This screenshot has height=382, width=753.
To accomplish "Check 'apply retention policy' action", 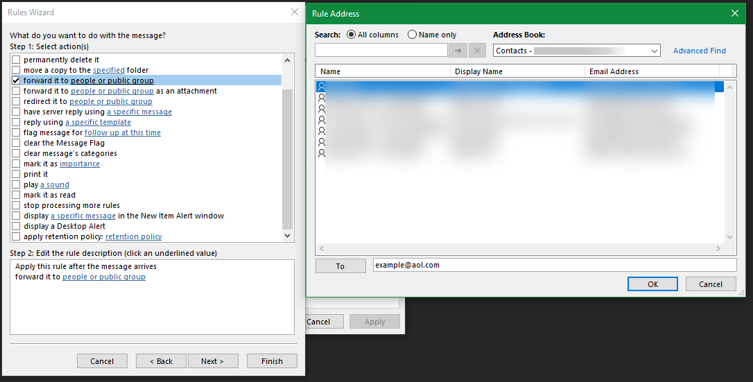I will [17, 236].
